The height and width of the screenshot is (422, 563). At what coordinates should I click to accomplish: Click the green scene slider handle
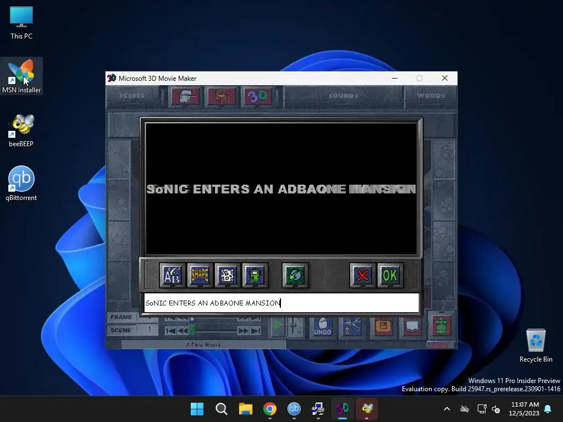point(192,330)
